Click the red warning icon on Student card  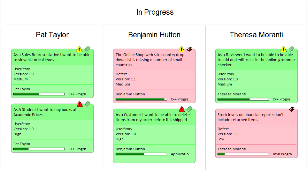80,104
